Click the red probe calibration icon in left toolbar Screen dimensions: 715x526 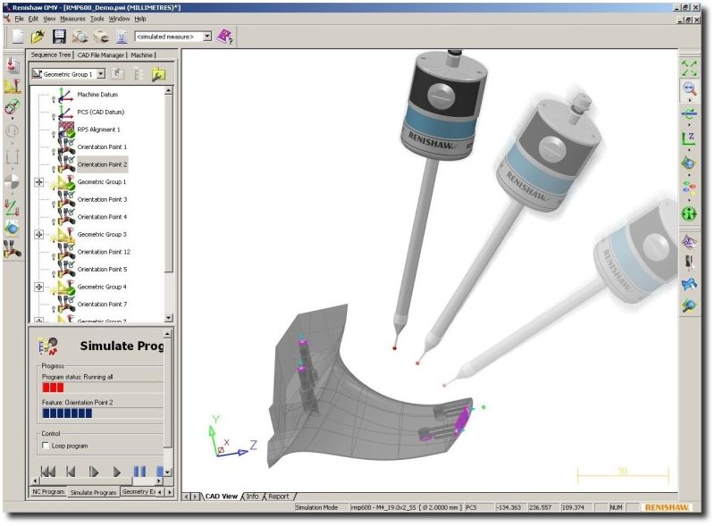pos(13,65)
